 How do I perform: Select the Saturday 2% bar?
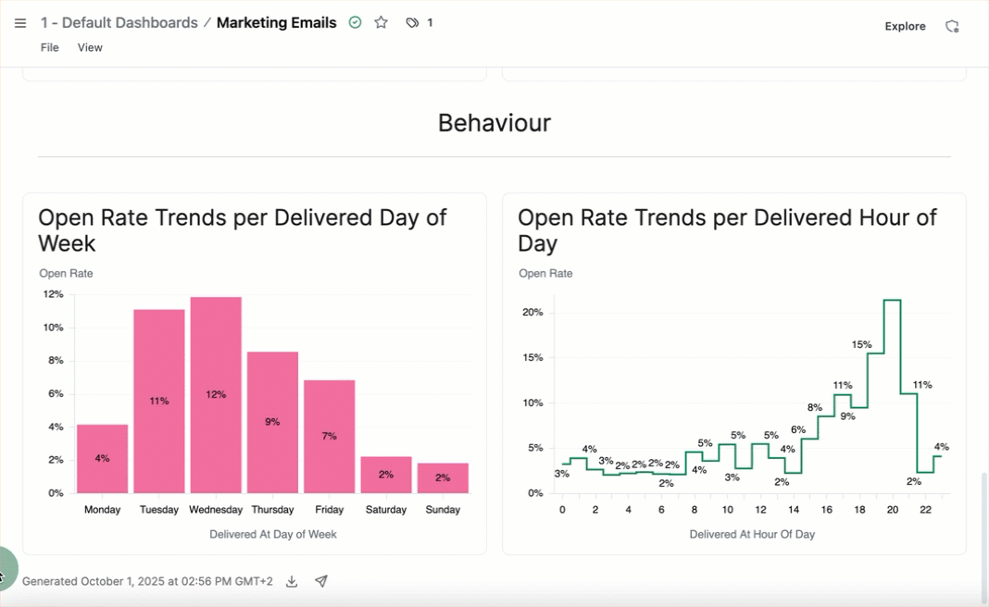point(386,474)
